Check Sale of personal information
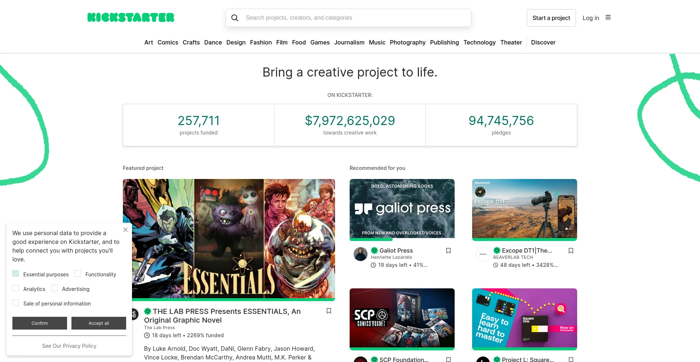The height and width of the screenshot is (362, 700). click(16, 303)
